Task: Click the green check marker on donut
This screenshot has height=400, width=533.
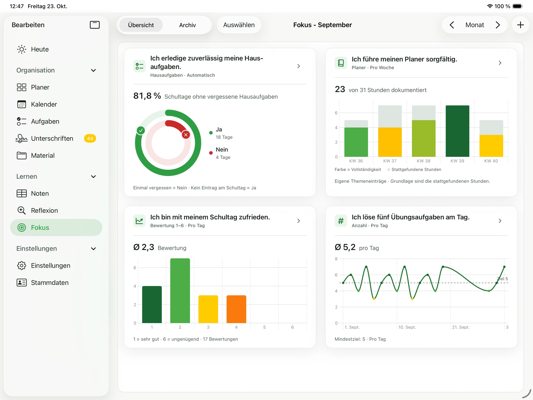Action: pyautogui.click(x=141, y=130)
